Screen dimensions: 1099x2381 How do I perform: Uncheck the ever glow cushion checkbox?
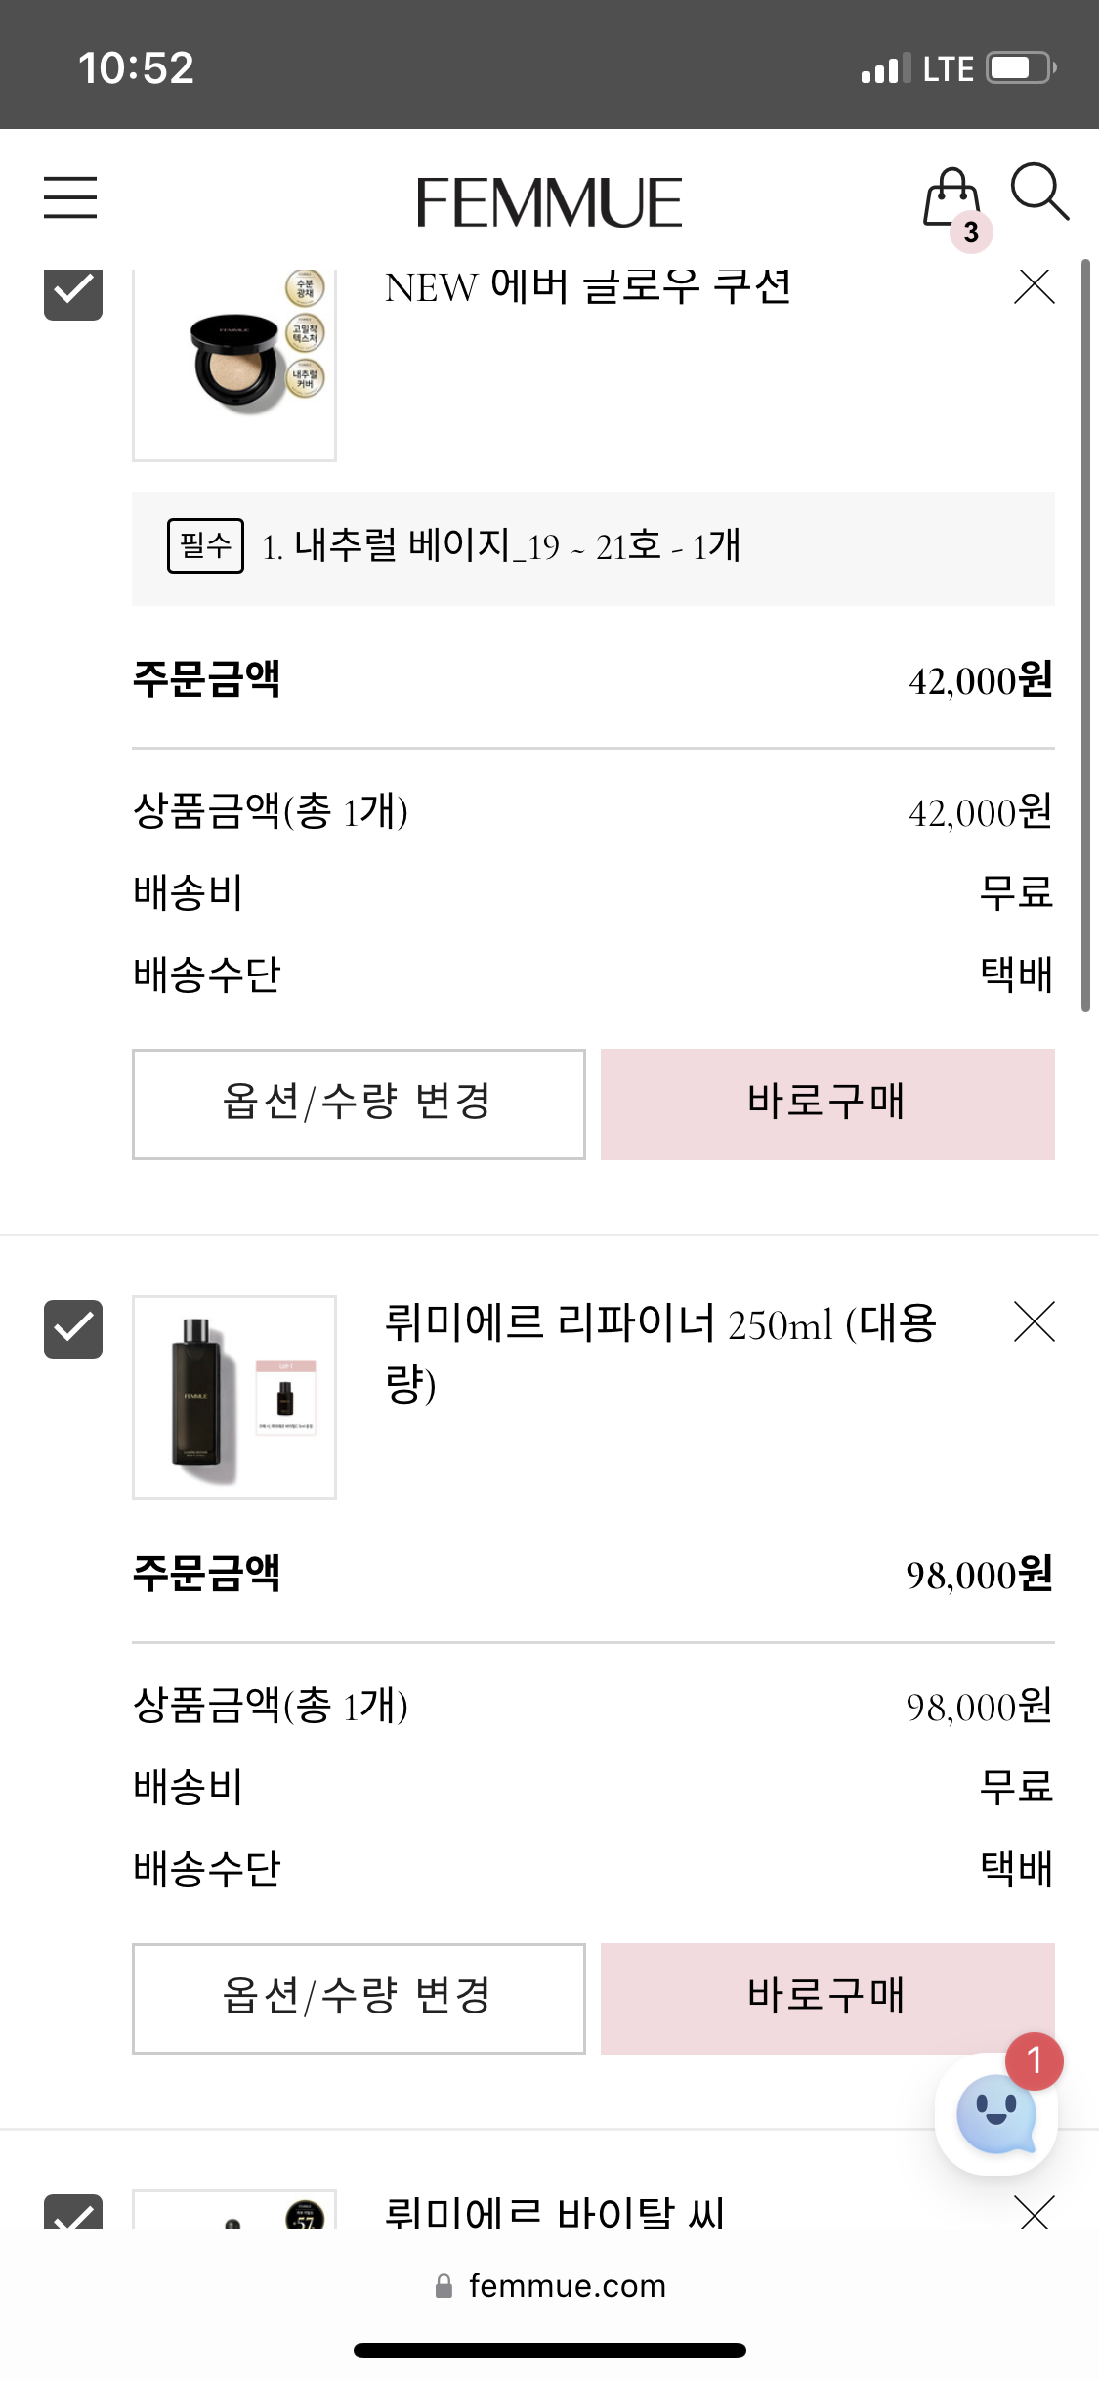73,293
